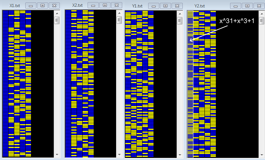The width and height of the screenshot is (265, 160).
Task: Close the X1.txt window
Action: pos(54,6)
